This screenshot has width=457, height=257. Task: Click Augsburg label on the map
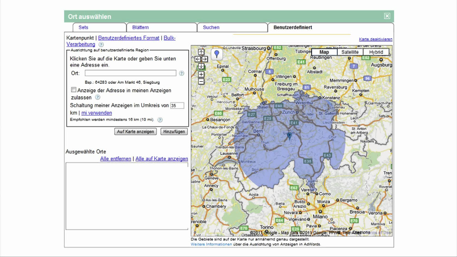pos(381,65)
